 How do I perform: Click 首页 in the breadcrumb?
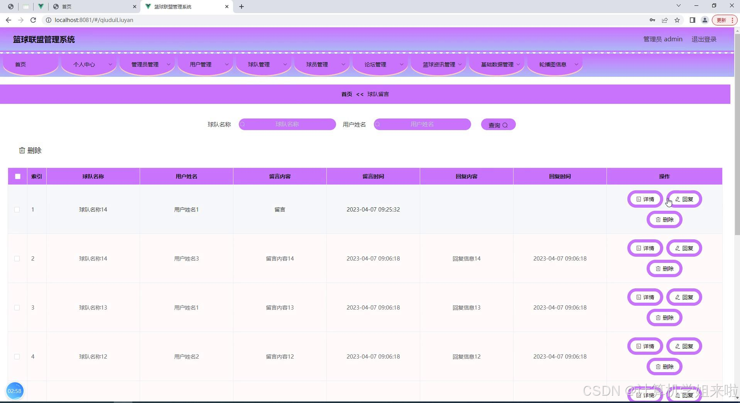click(346, 94)
